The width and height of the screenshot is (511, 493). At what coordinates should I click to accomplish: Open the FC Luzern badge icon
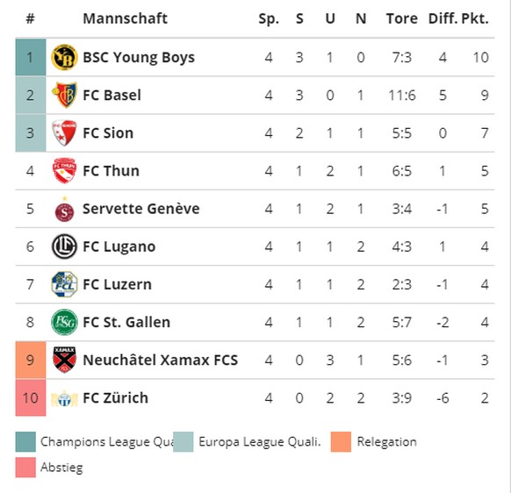[64, 284]
